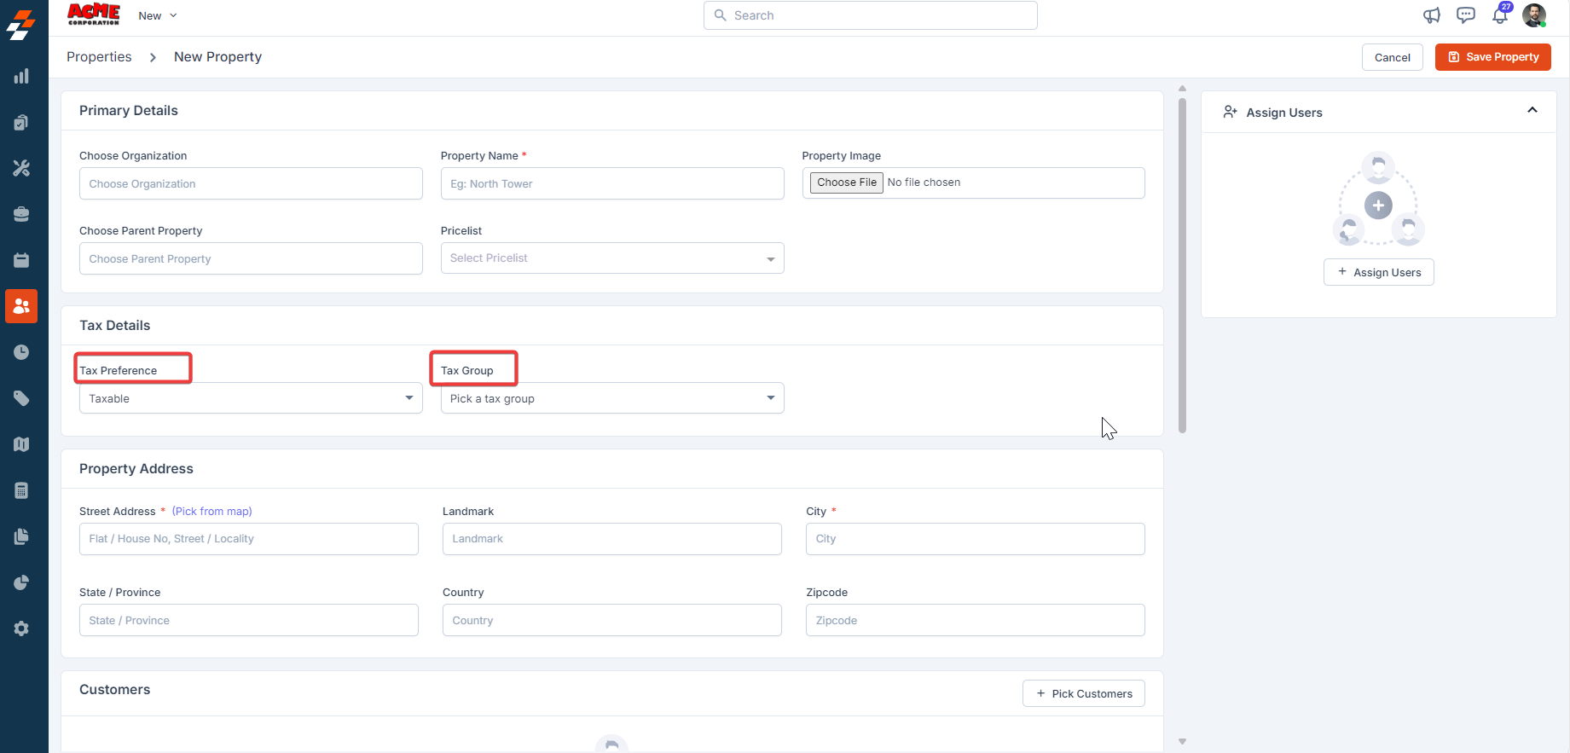The height and width of the screenshot is (753, 1570).
Task: Click the Choose File button
Action: click(x=846, y=182)
